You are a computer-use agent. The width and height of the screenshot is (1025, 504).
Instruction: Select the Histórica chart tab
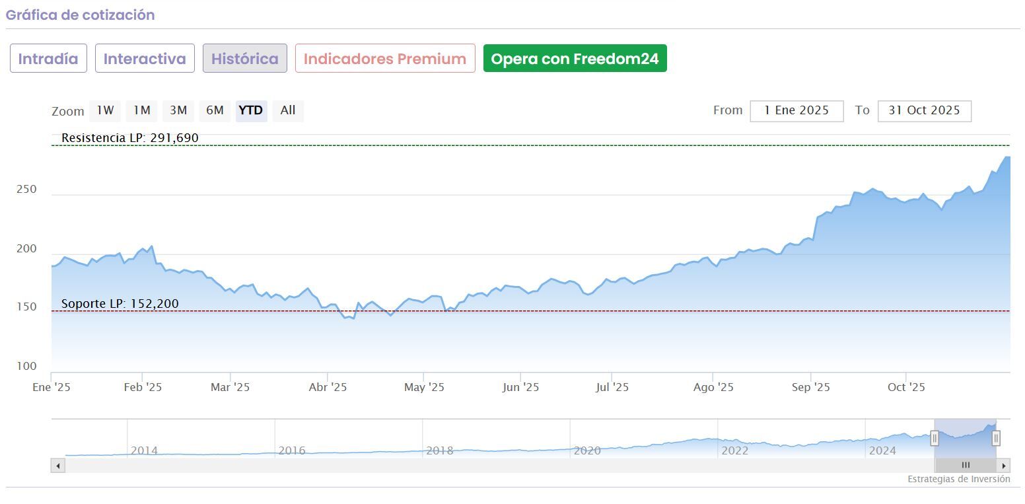point(245,59)
